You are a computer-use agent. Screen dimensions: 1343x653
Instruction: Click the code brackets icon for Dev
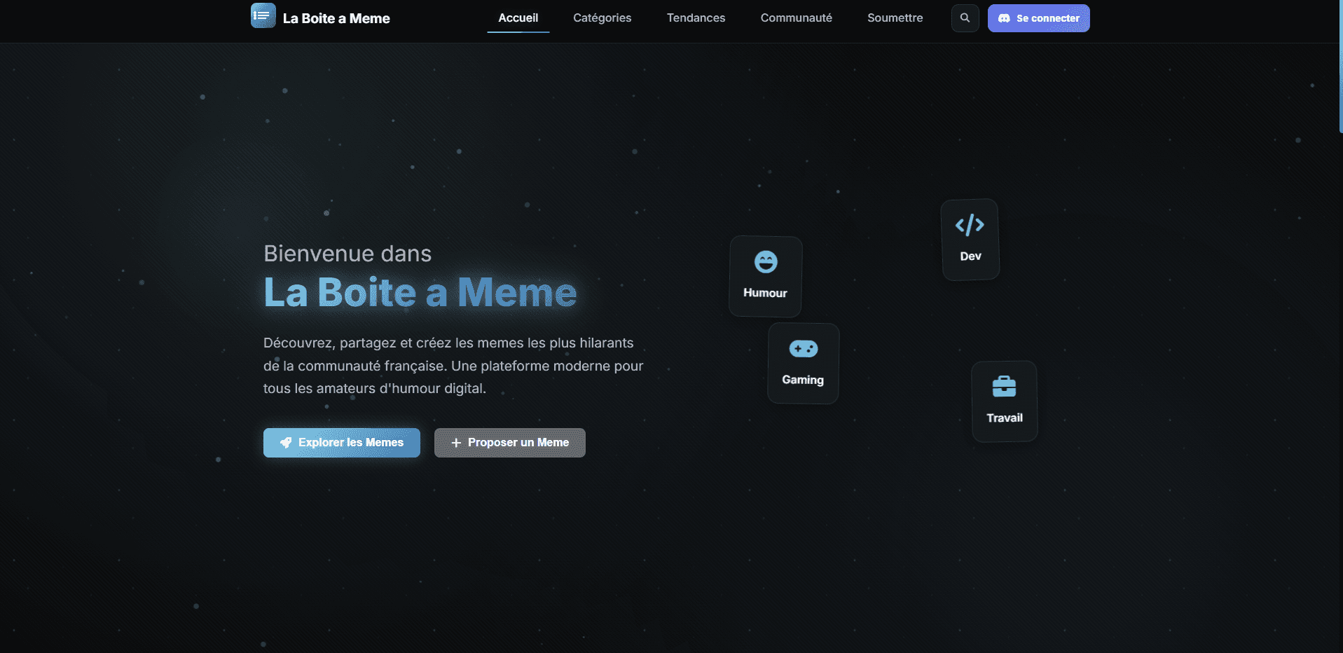click(x=970, y=225)
